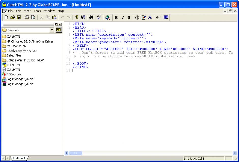Click the left tab scroll arrow at bottom
The image size is (239, 162).
click(x=3, y=158)
